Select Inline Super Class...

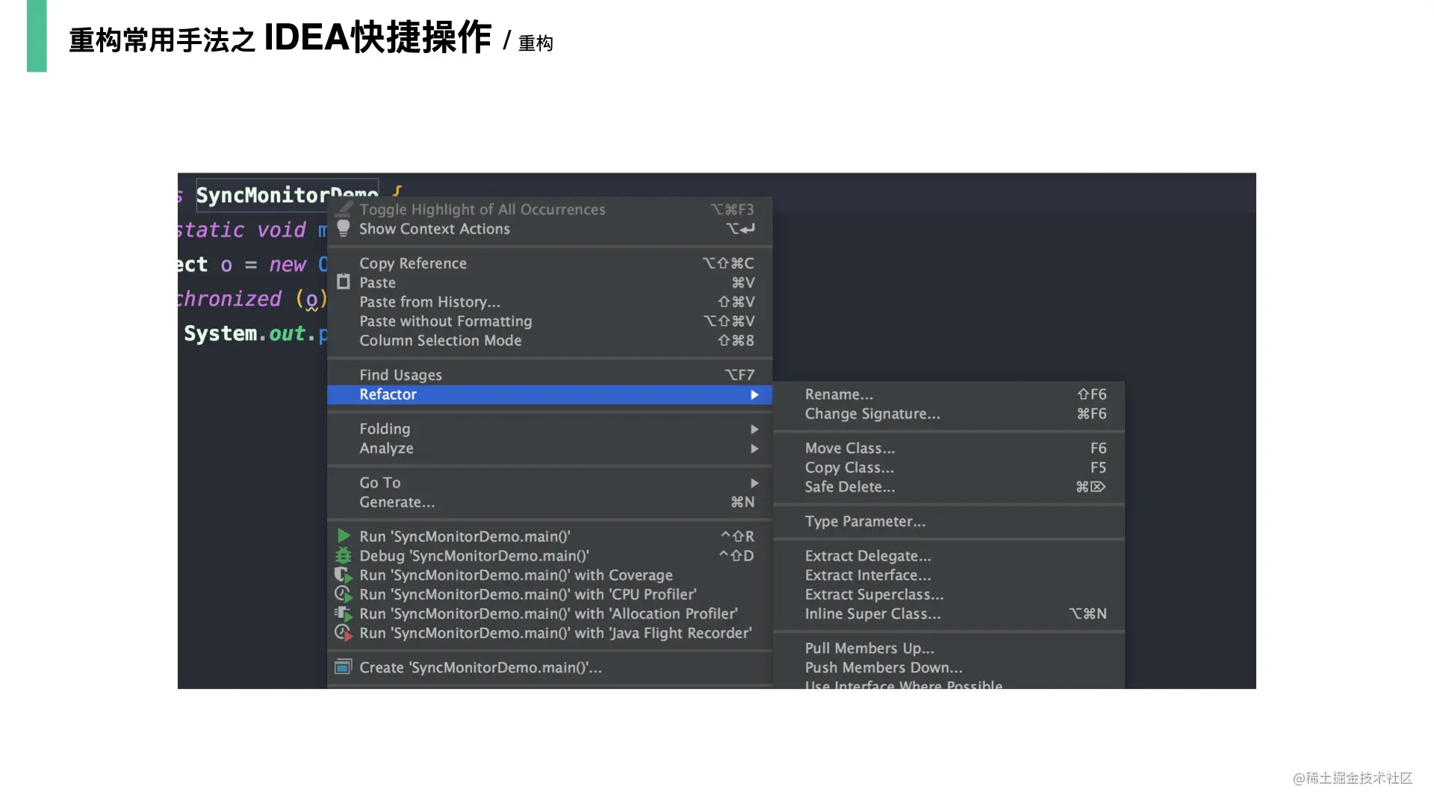[x=949, y=613]
